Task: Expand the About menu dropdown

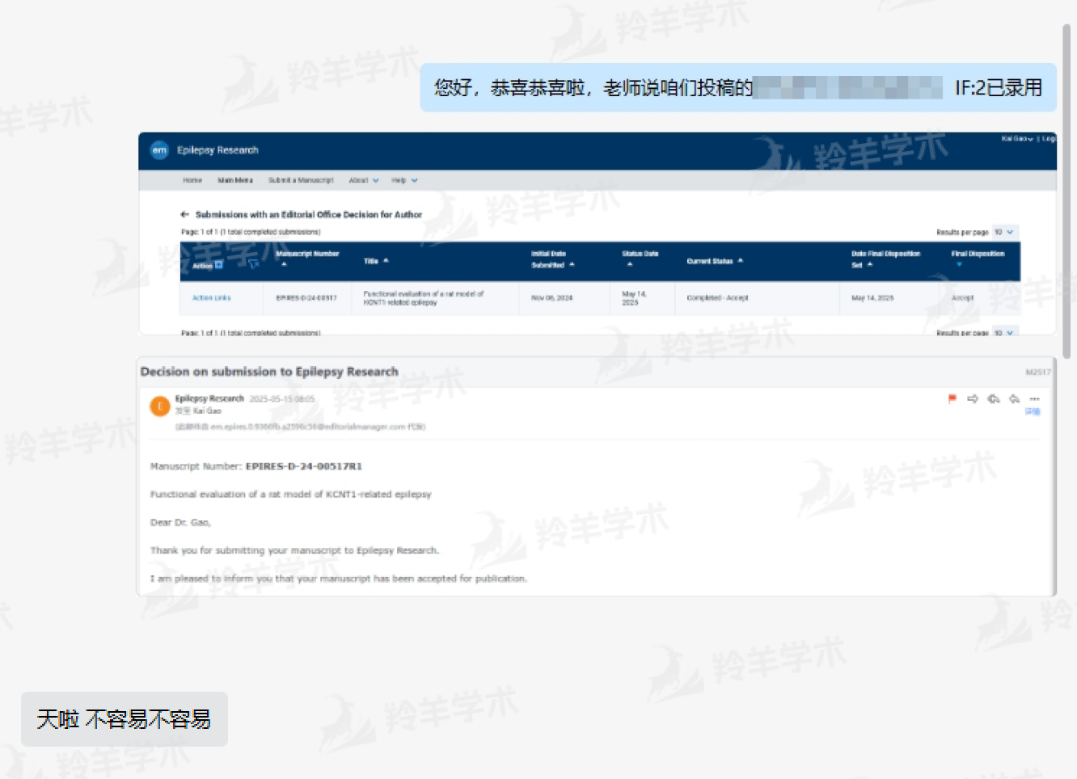Action: pyautogui.click(x=364, y=180)
